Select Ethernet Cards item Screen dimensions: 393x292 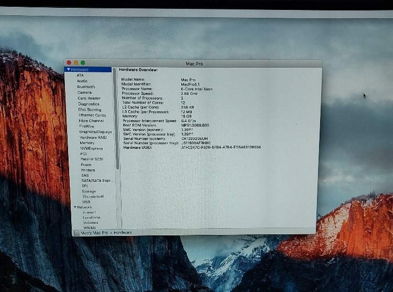coord(92,115)
